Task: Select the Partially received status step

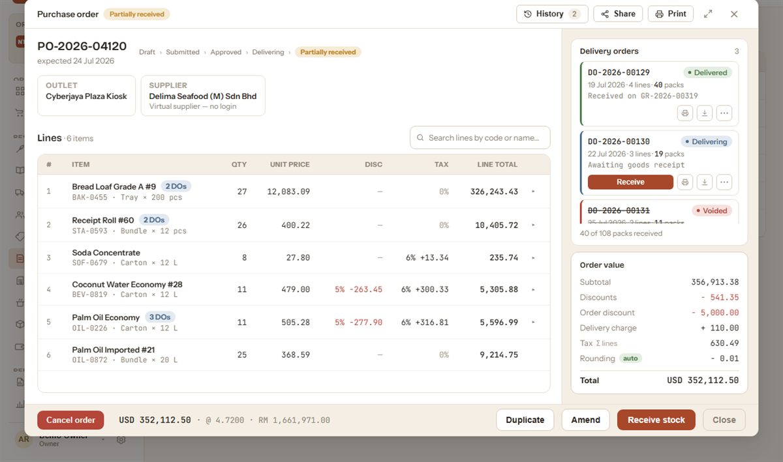Action: coord(328,52)
